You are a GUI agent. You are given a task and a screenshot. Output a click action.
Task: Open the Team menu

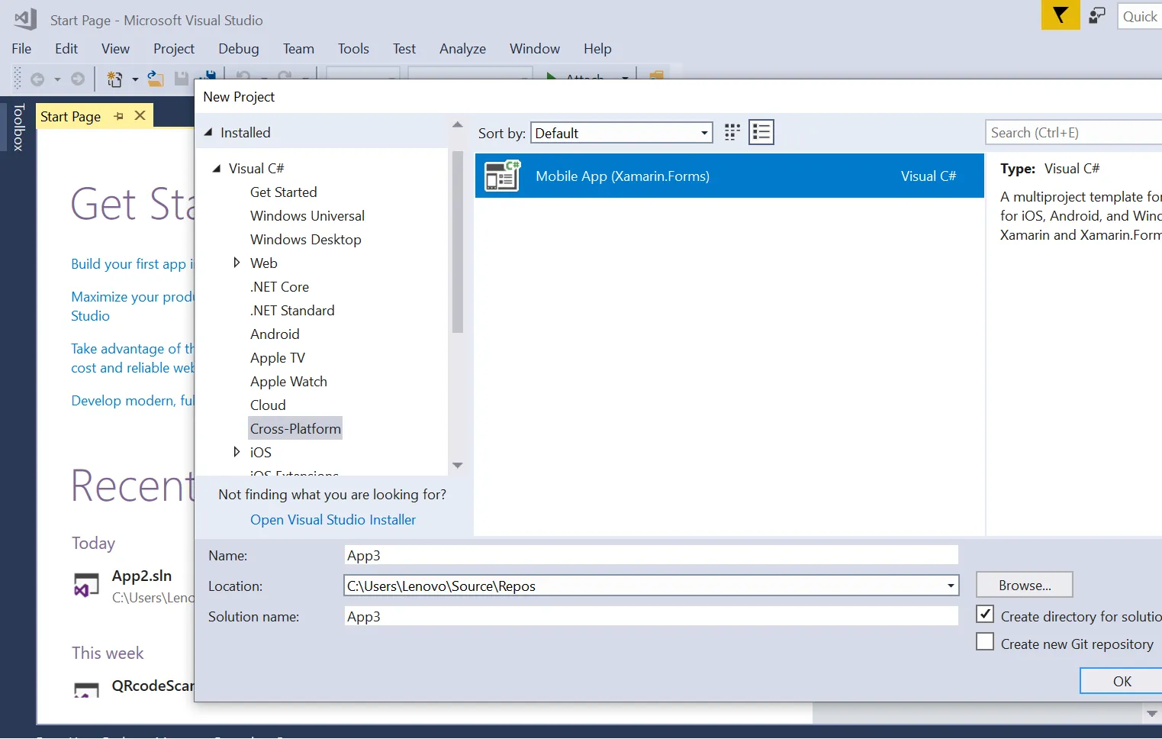[298, 48]
